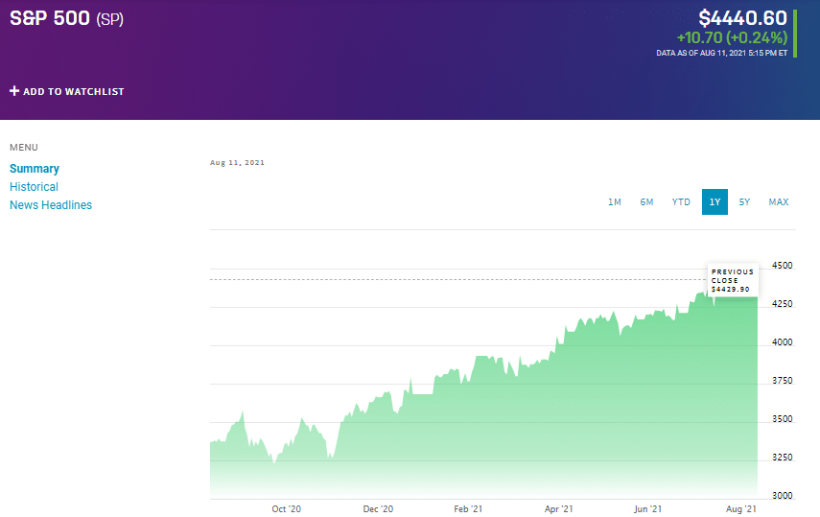
Task: Click the 3750 y-axis label
Action: [x=783, y=381]
